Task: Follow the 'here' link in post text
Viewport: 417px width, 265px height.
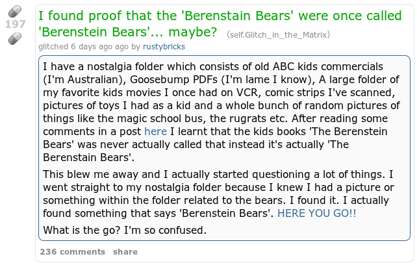Action: 155,131
